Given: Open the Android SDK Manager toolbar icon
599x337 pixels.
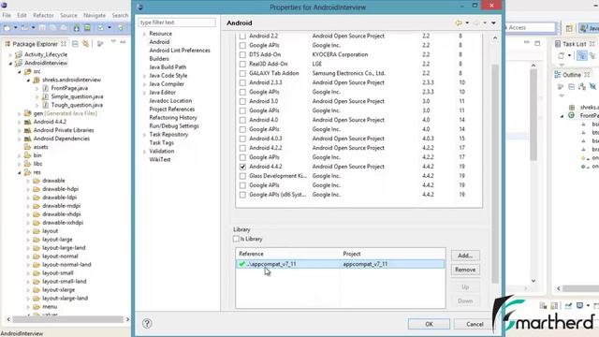Looking at the screenshot, I should coord(77,27).
